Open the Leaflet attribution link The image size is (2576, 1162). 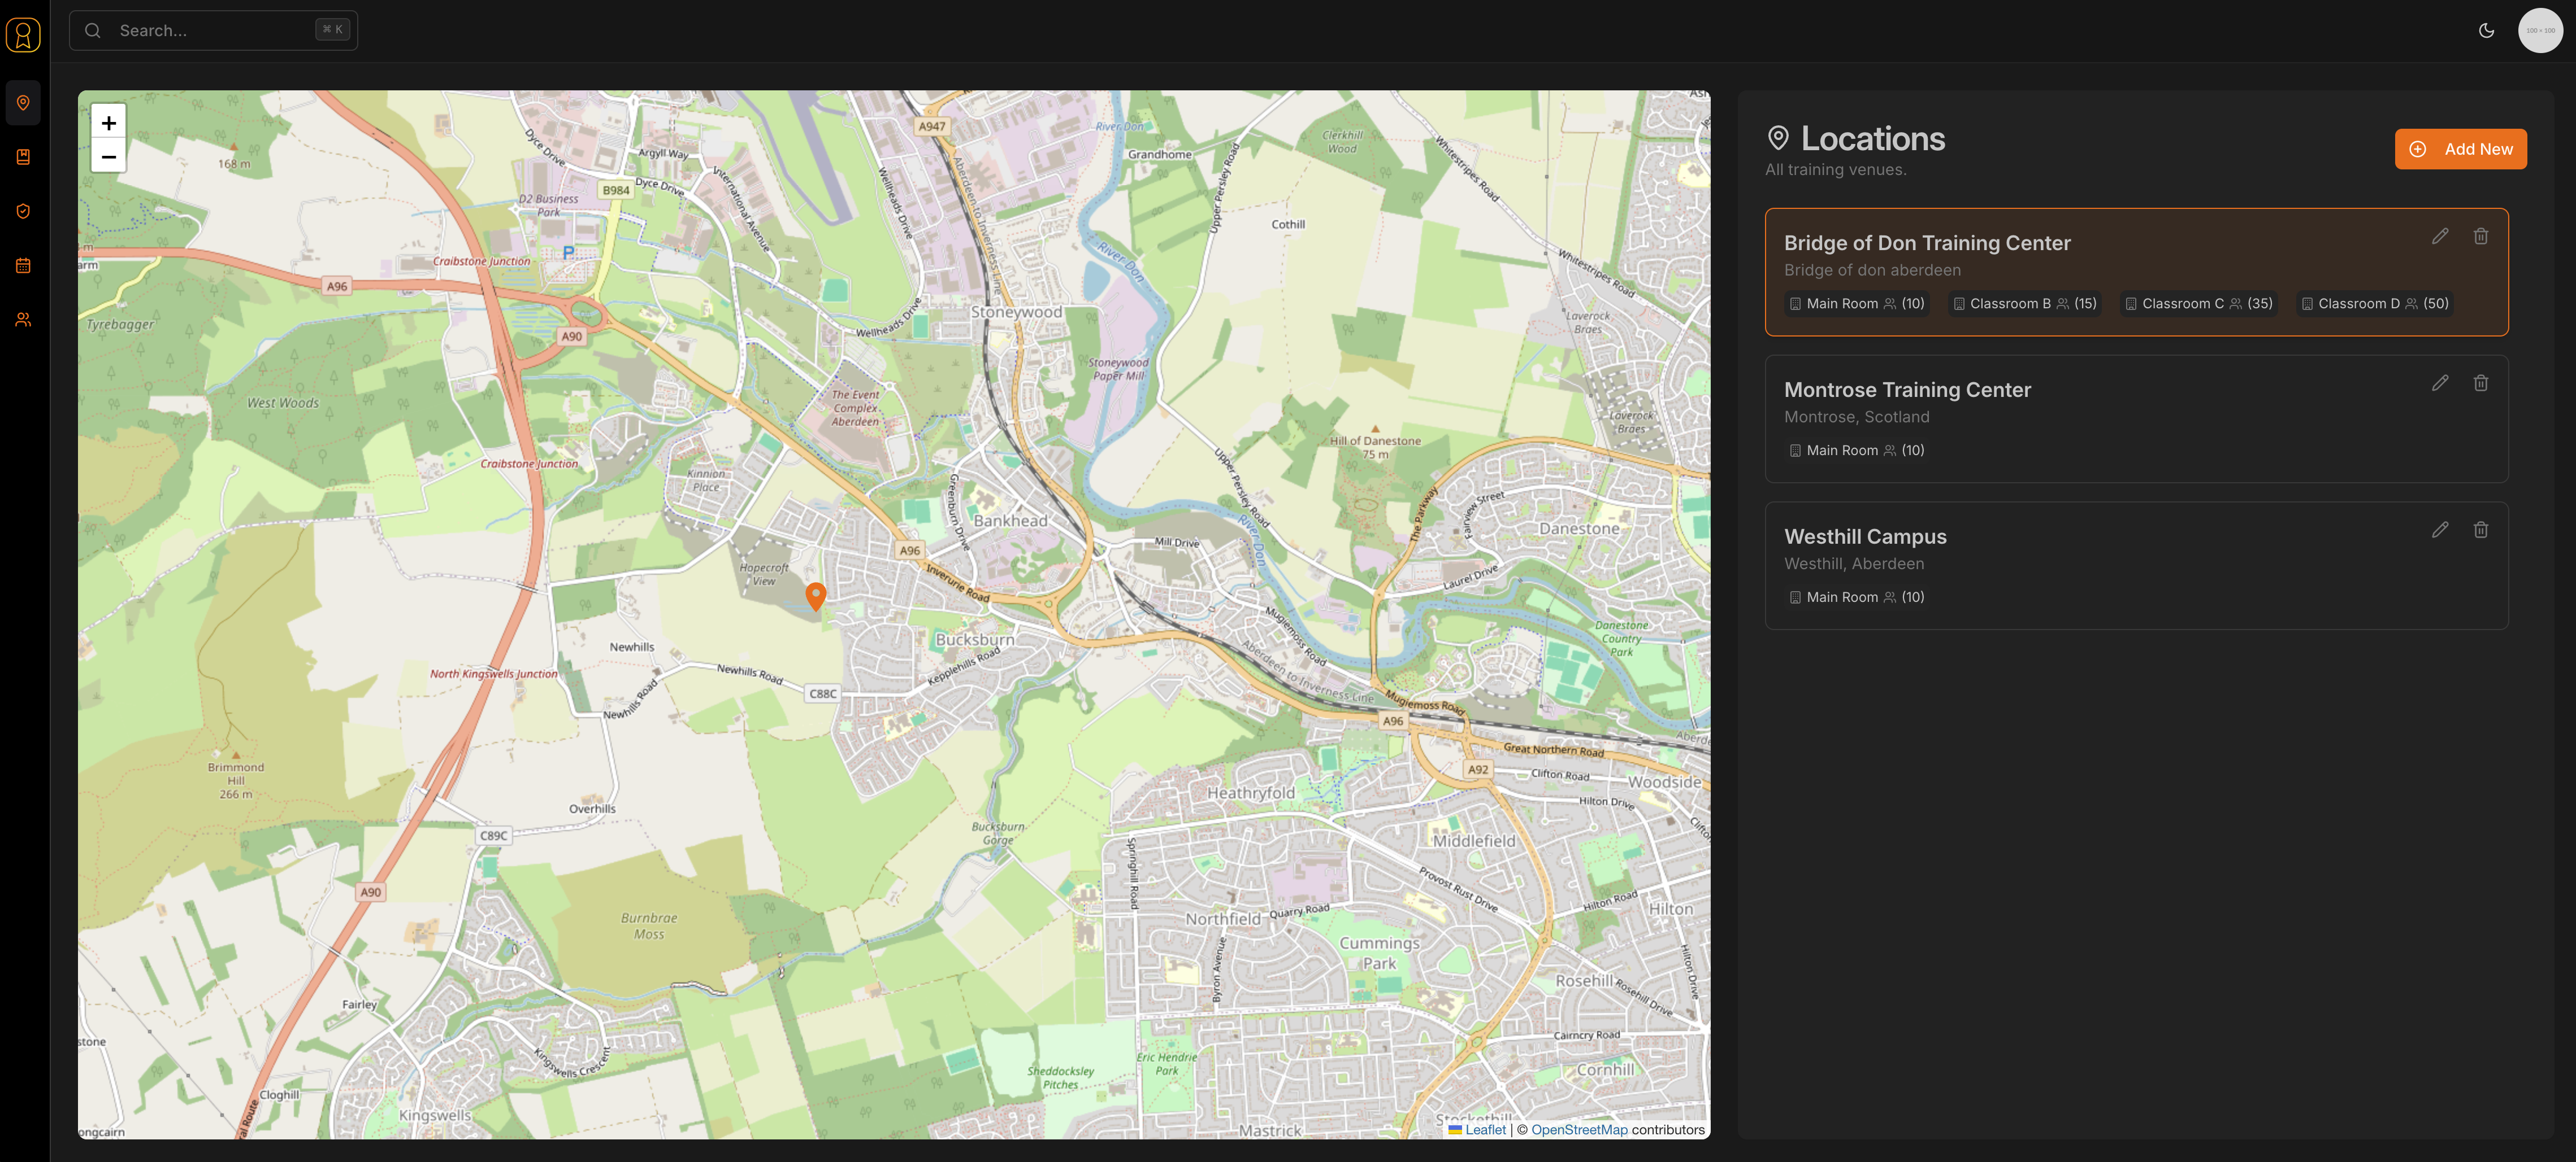1484,1130
